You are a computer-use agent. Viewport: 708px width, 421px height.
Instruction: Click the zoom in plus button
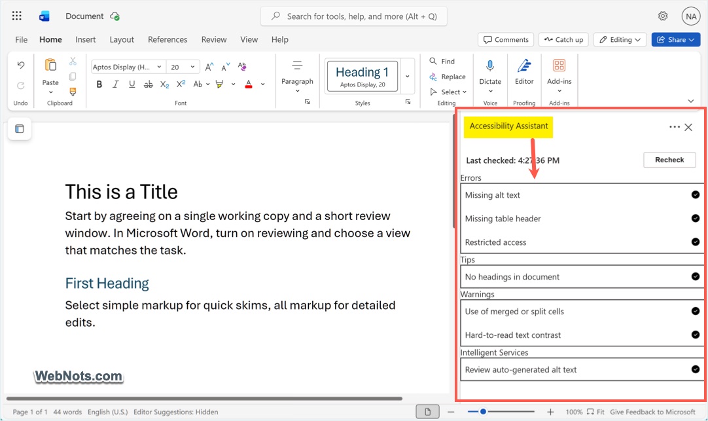pos(550,412)
